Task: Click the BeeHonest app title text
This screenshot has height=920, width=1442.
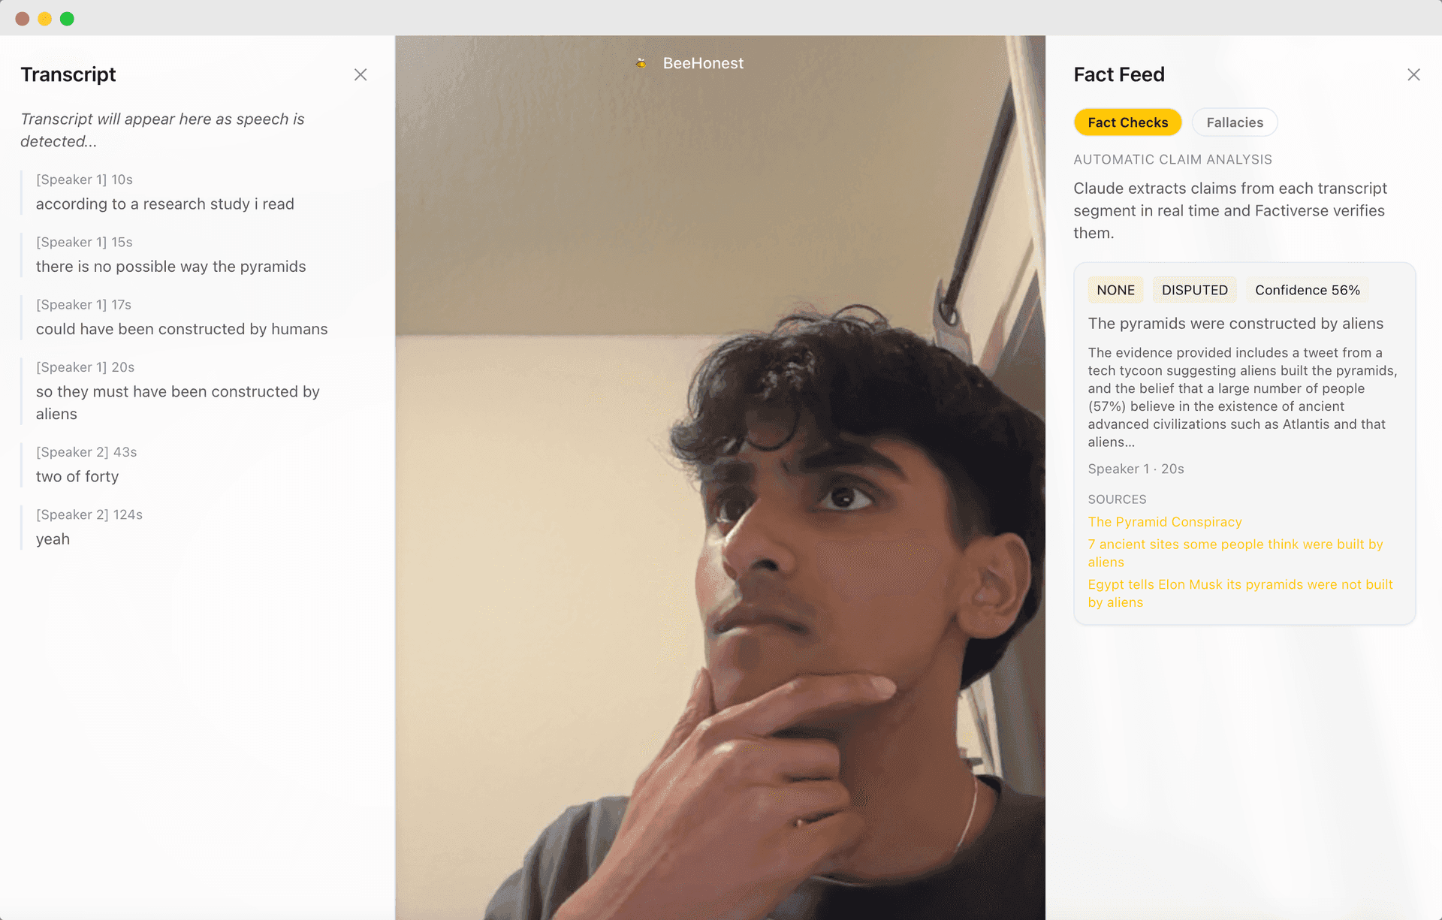Action: click(x=703, y=64)
